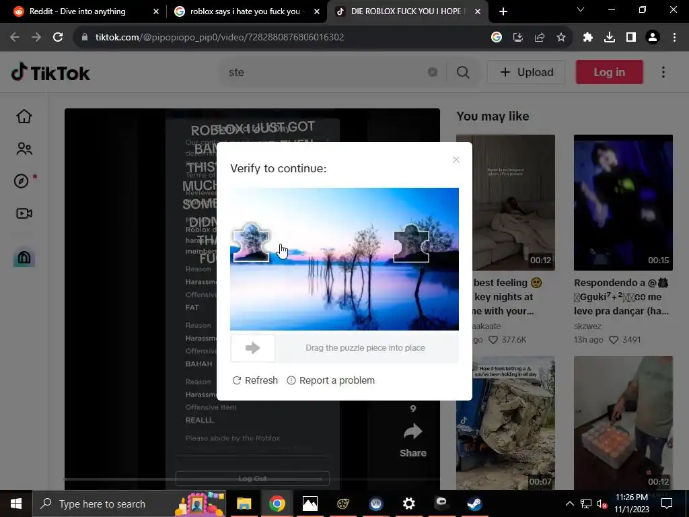Click the share page icon in address bar
Screen dimensions: 689x517
(540, 38)
